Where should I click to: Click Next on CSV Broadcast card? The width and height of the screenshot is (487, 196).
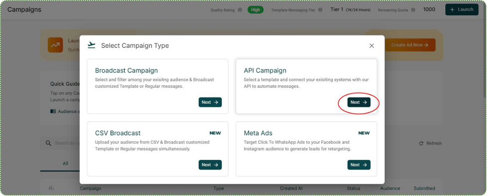point(210,165)
